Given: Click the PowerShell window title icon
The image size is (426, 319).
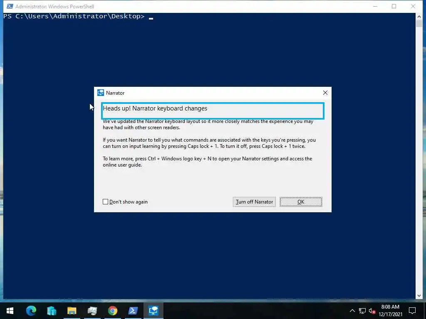Looking at the screenshot, I should click(x=10, y=6).
